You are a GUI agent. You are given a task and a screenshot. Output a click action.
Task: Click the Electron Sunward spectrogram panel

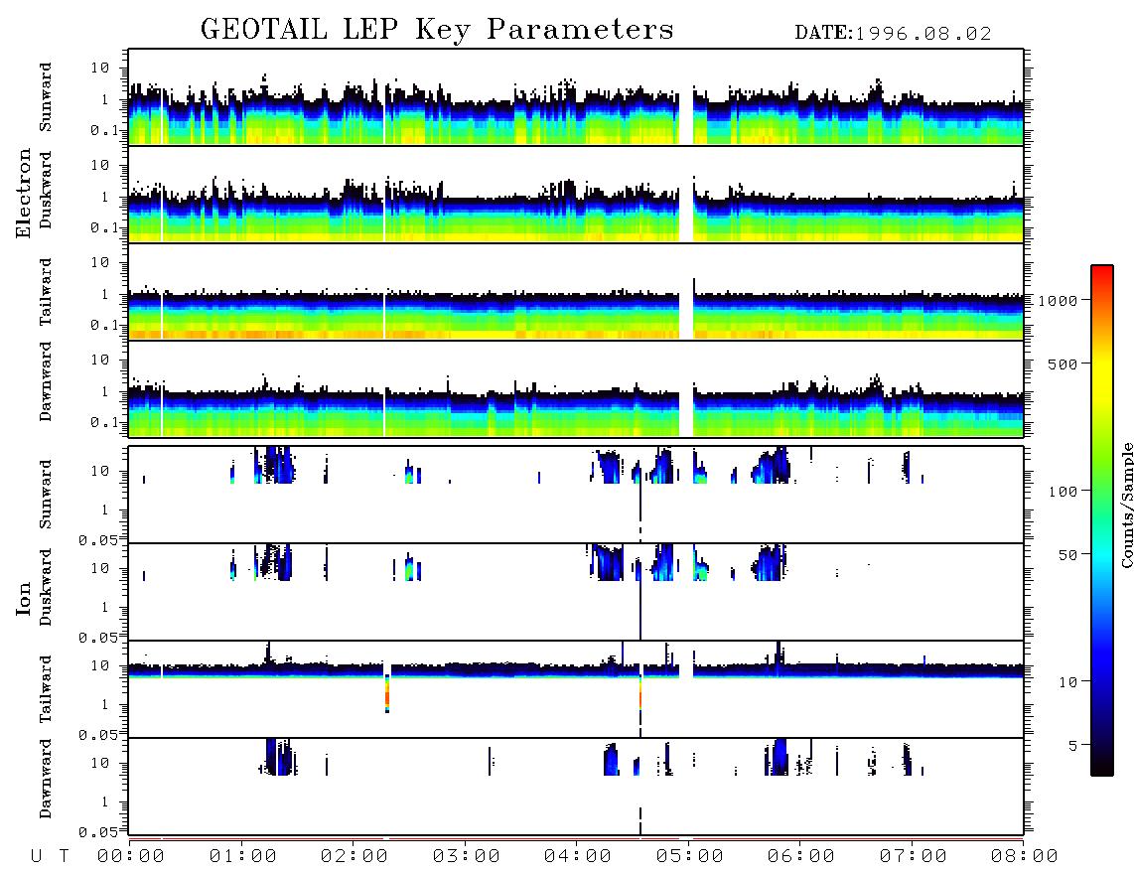pos(576,97)
